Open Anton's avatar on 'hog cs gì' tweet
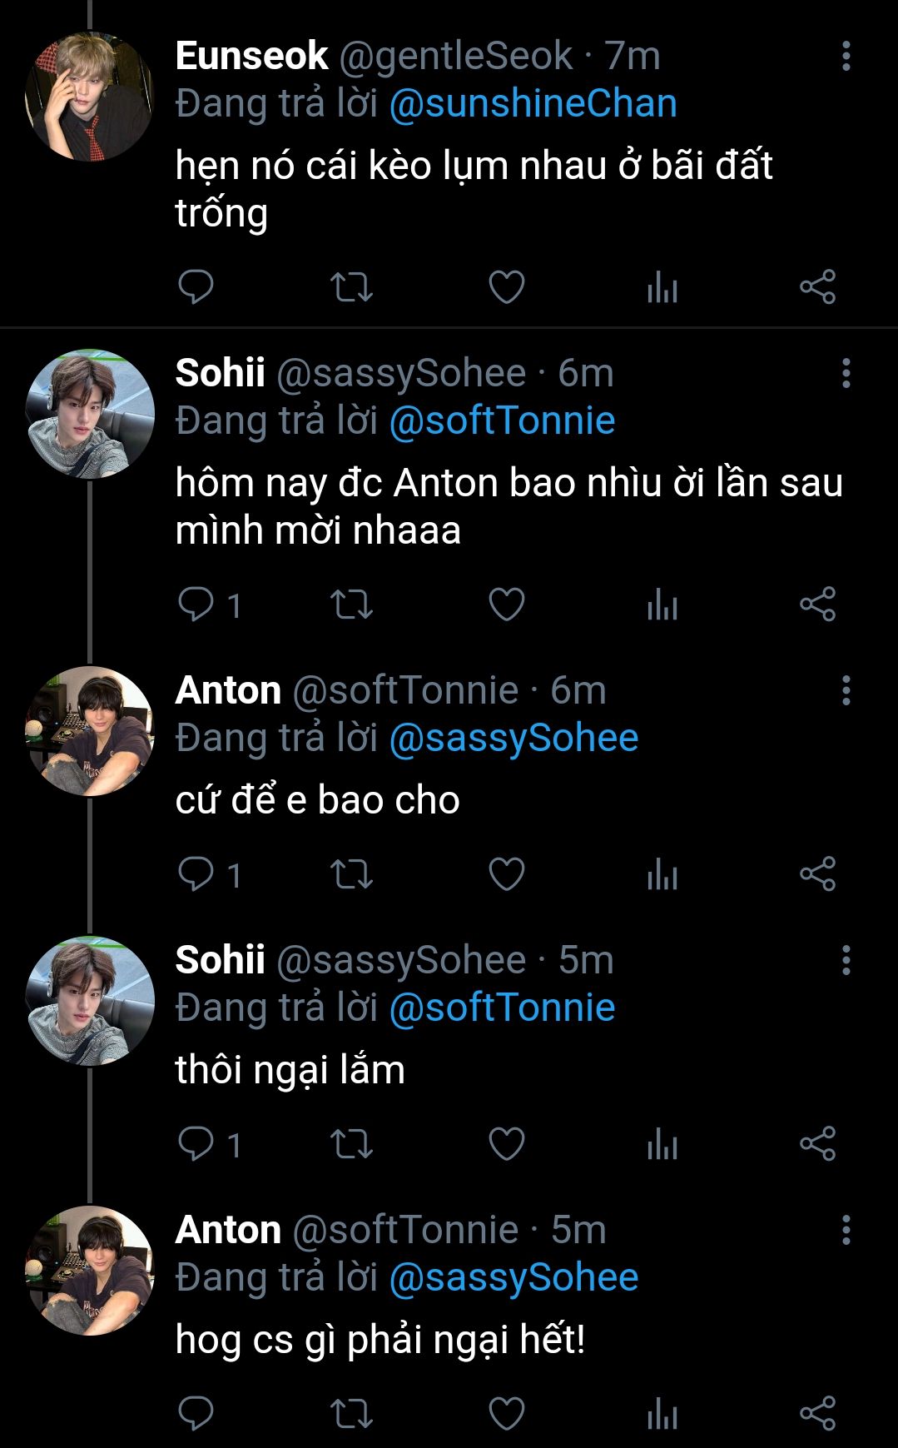Viewport: 898px width, 1448px height. click(90, 1270)
